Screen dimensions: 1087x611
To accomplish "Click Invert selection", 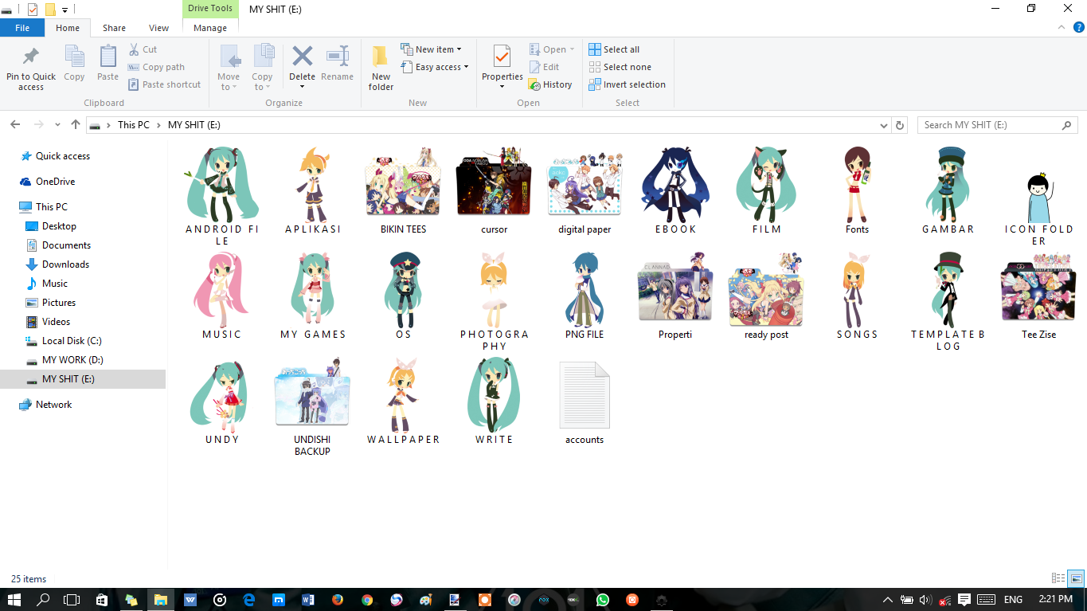I will [x=627, y=84].
